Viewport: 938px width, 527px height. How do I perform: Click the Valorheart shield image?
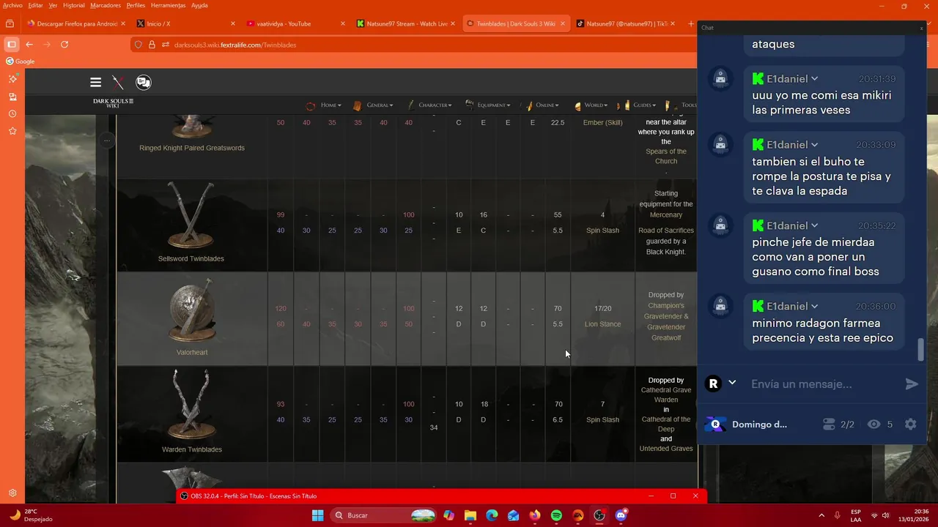191,310
